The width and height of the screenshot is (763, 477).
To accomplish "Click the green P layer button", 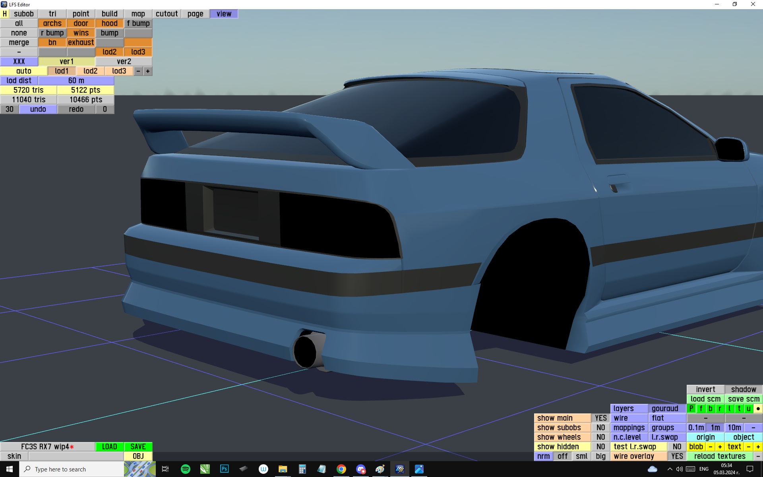I will pyautogui.click(x=691, y=408).
